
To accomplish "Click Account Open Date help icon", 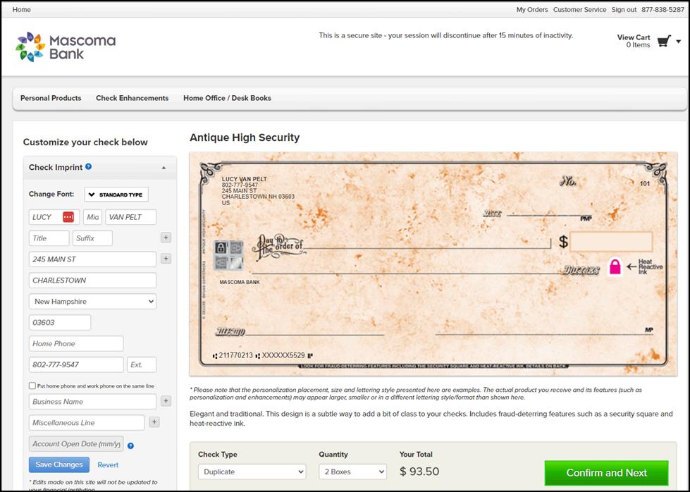I will point(130,445).
